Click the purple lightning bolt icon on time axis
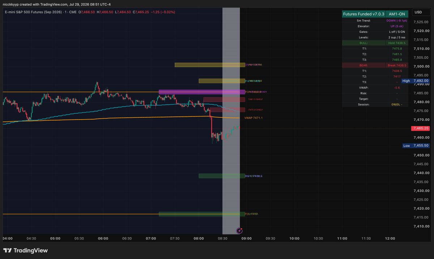 (x=239, y=230)
